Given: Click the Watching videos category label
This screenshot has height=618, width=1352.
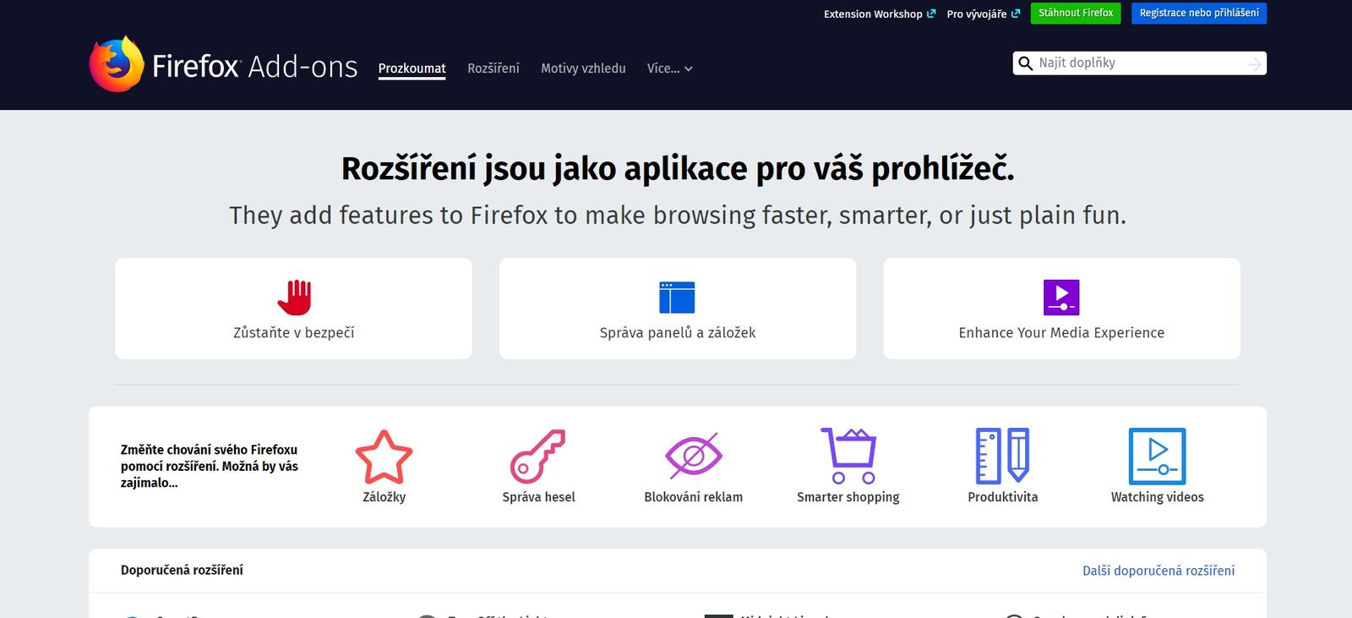Looking at the screenshot, I should tap(1158, 497).
